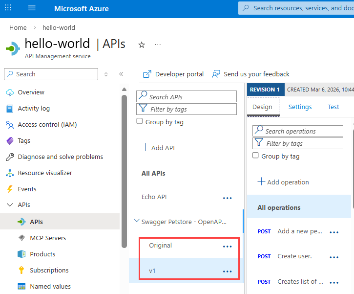
Task: Favorite the page with the star icon
Action: point(142,45)
